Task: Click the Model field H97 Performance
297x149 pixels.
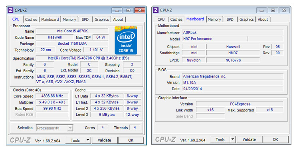Action: [214, 39]
